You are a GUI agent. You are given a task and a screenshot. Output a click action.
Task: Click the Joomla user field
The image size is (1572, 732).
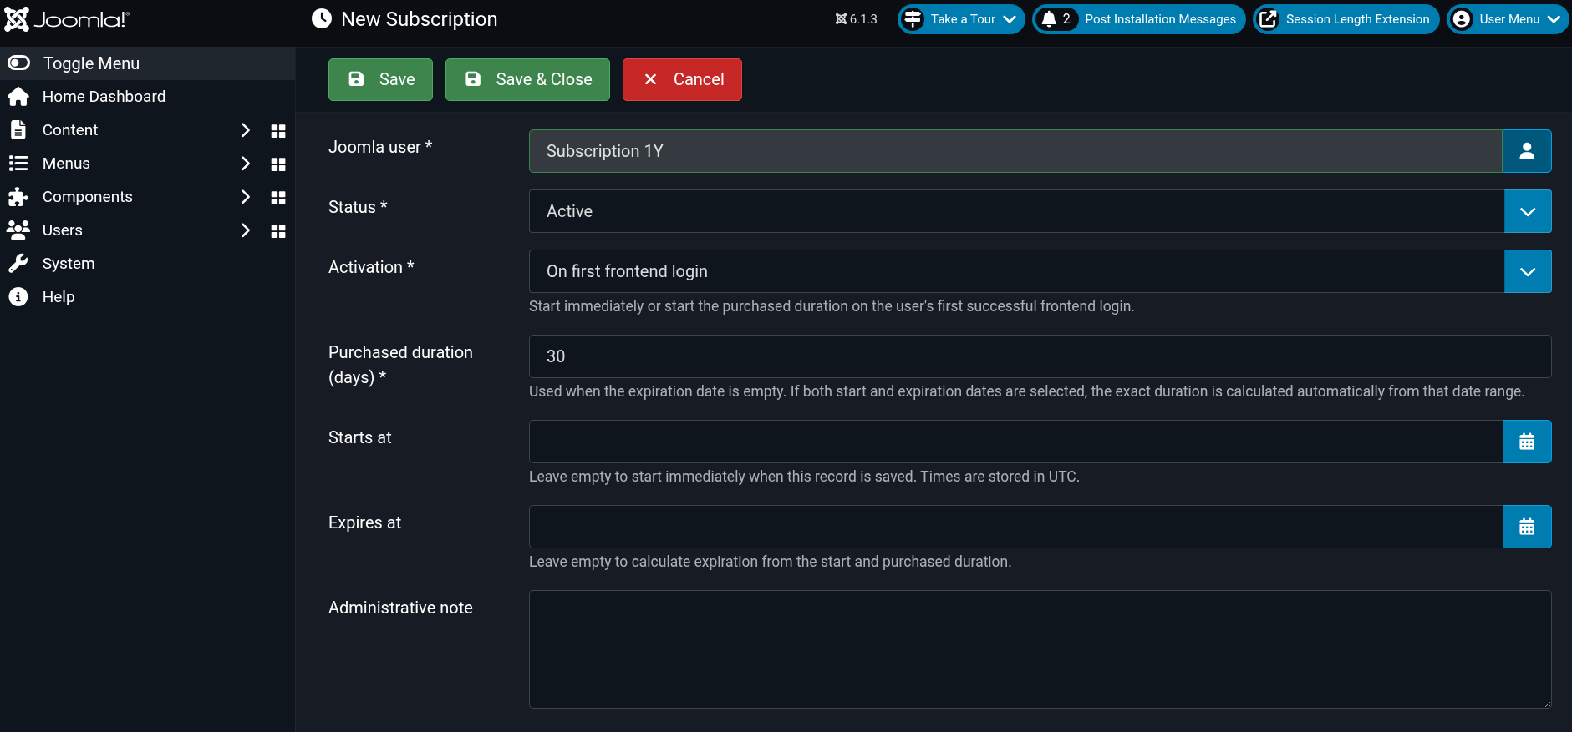(x=1015, y=151)
